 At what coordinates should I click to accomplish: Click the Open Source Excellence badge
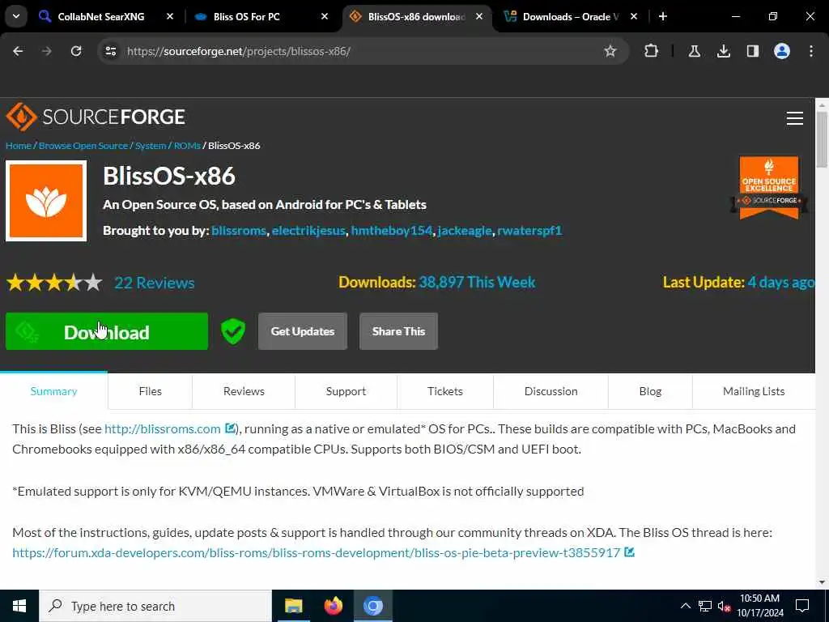click(769, 188)
